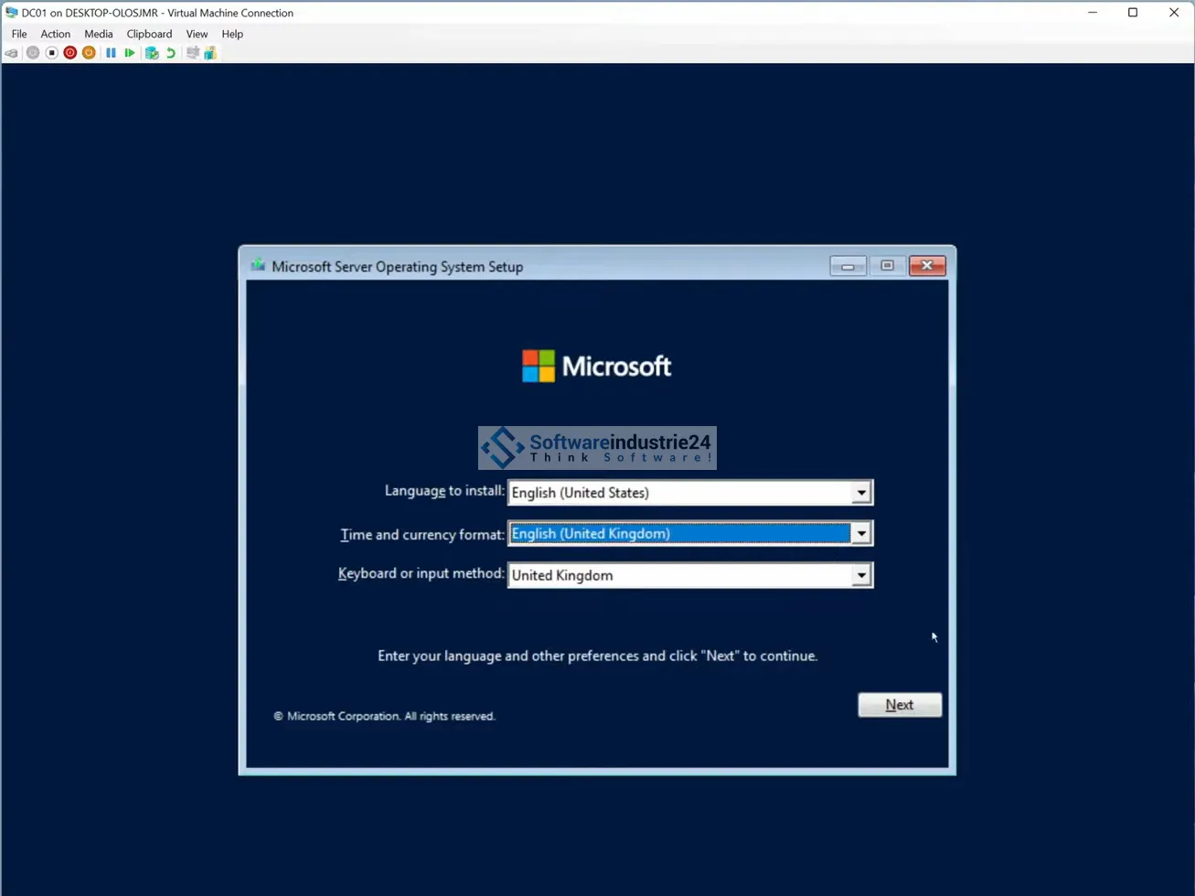Pause the virtual machine

111,53
